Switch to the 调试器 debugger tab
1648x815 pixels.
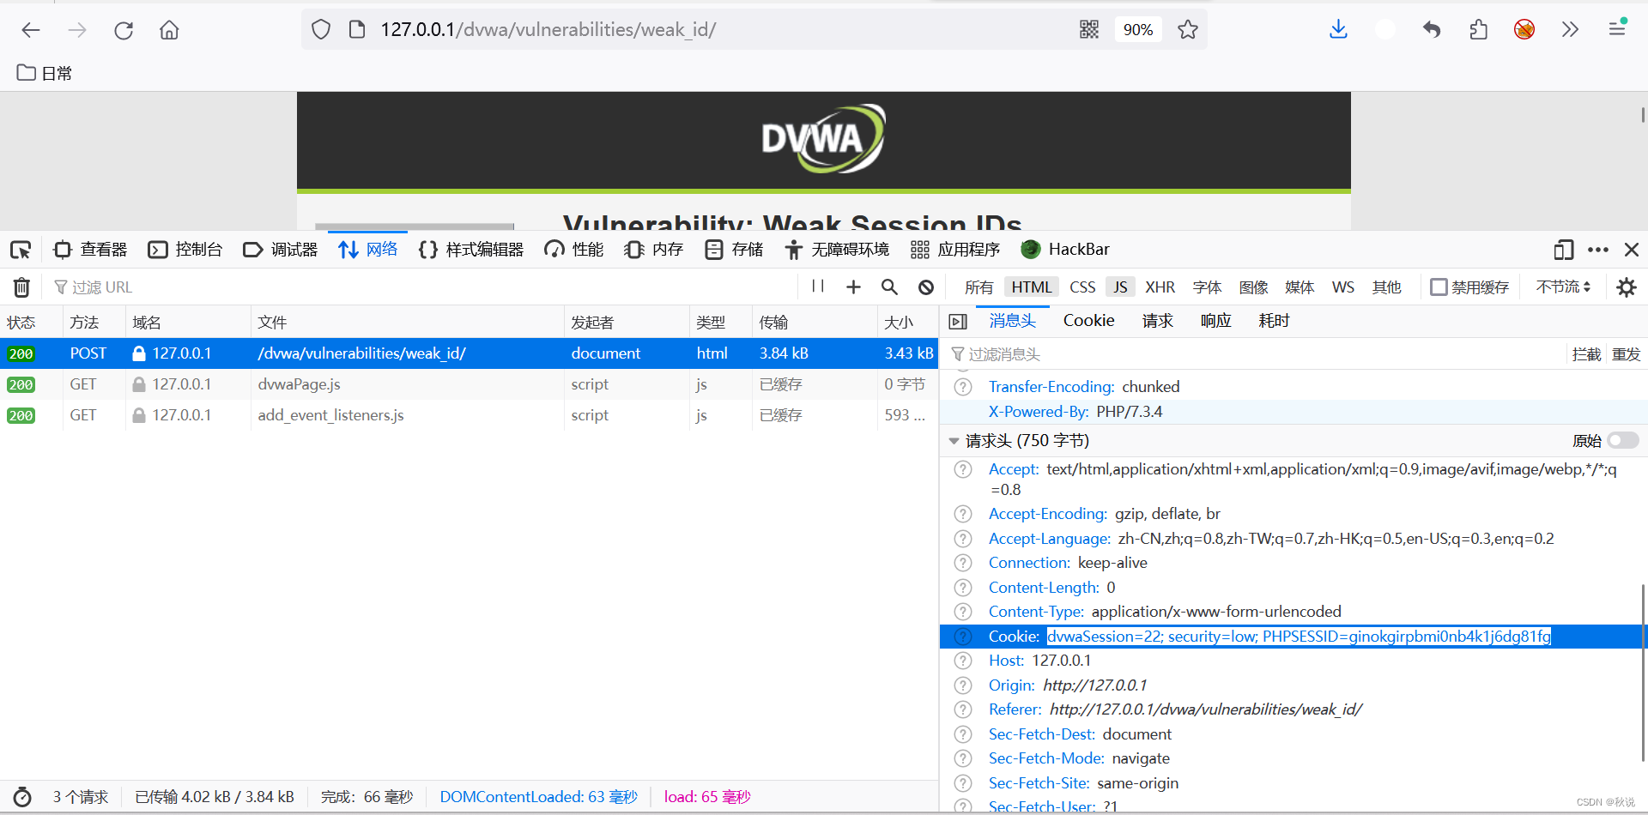(x=281, y=250)
